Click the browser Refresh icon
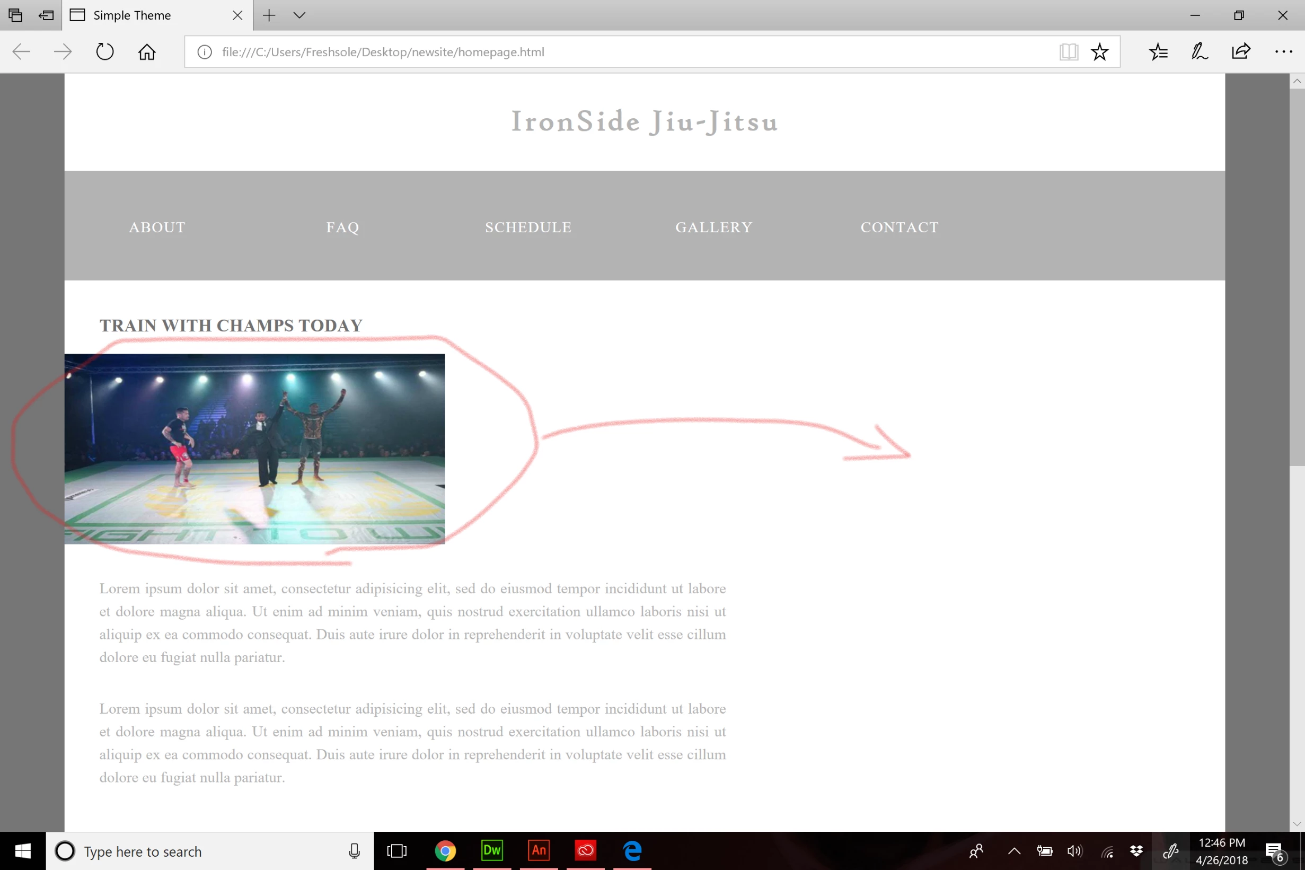Screen dimensions: 1305x870 (x=104, y=51)
